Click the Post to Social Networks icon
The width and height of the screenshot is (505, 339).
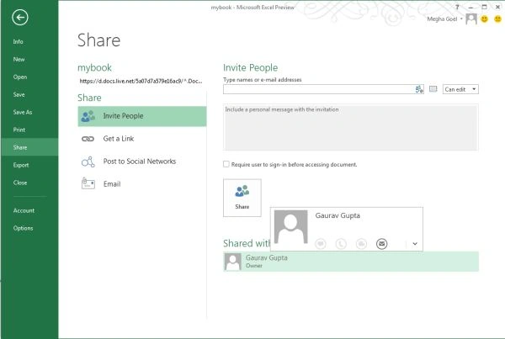pos(88,162)
